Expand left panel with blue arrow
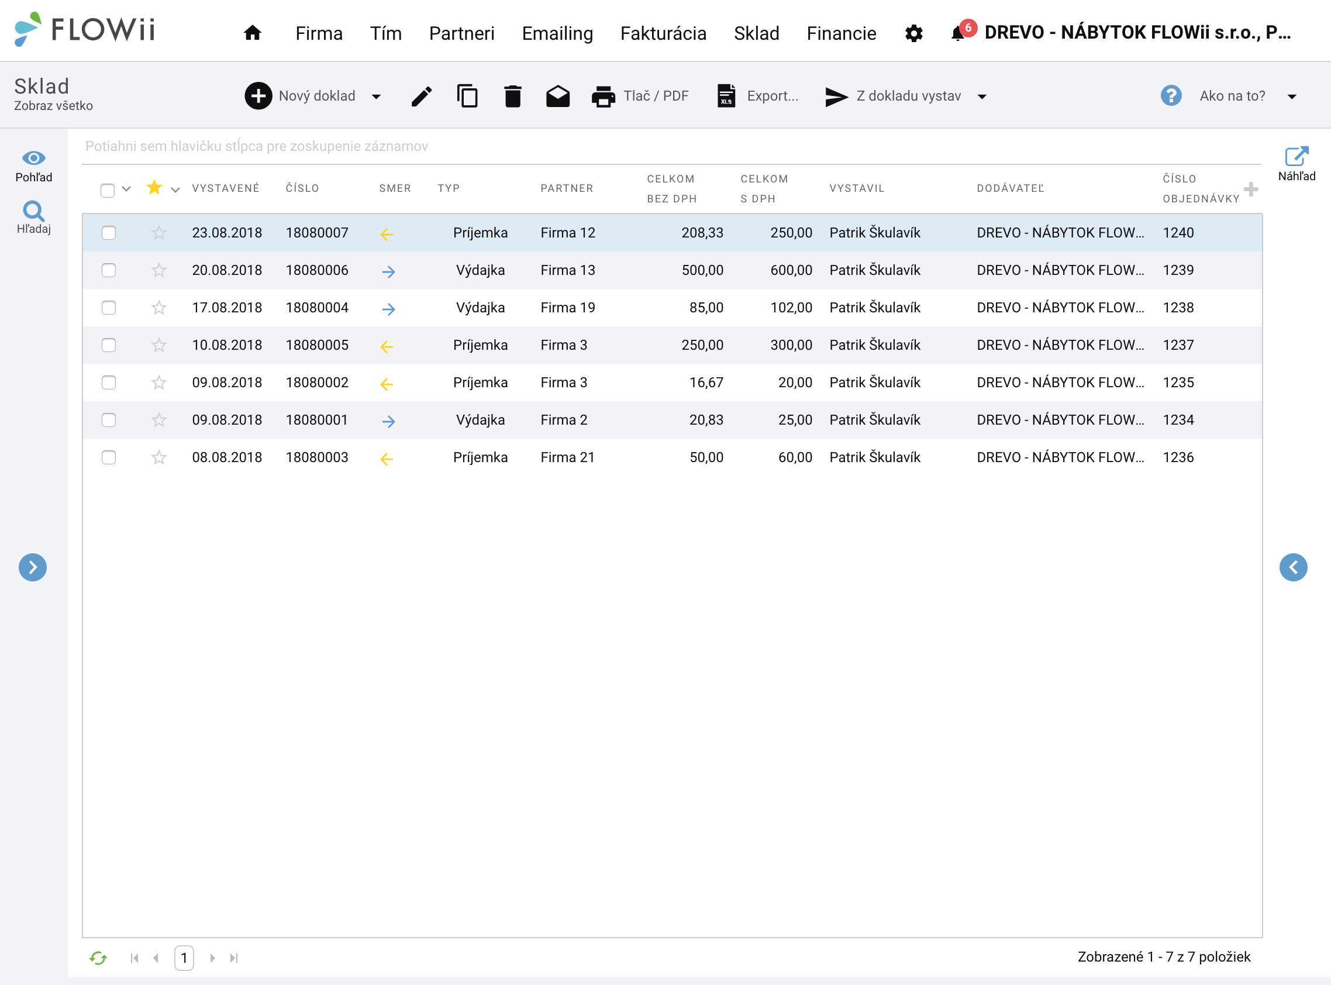This screenshot has height=985, width=1331. (33, 567)
